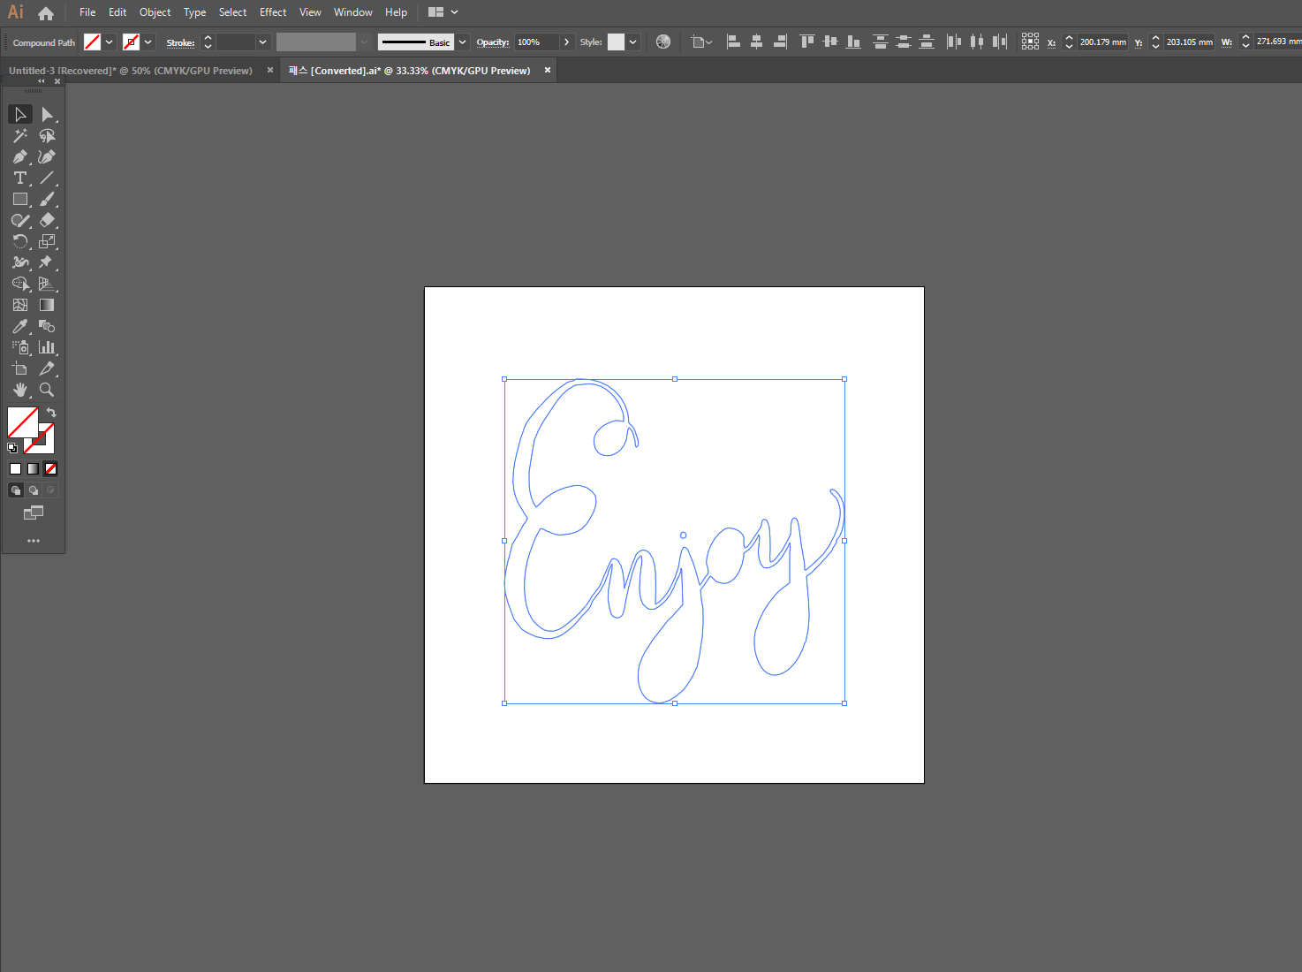The height and width of the screenshot is (972, 1302).
Task: Click the Opacity percentage field
Action: 536,42
